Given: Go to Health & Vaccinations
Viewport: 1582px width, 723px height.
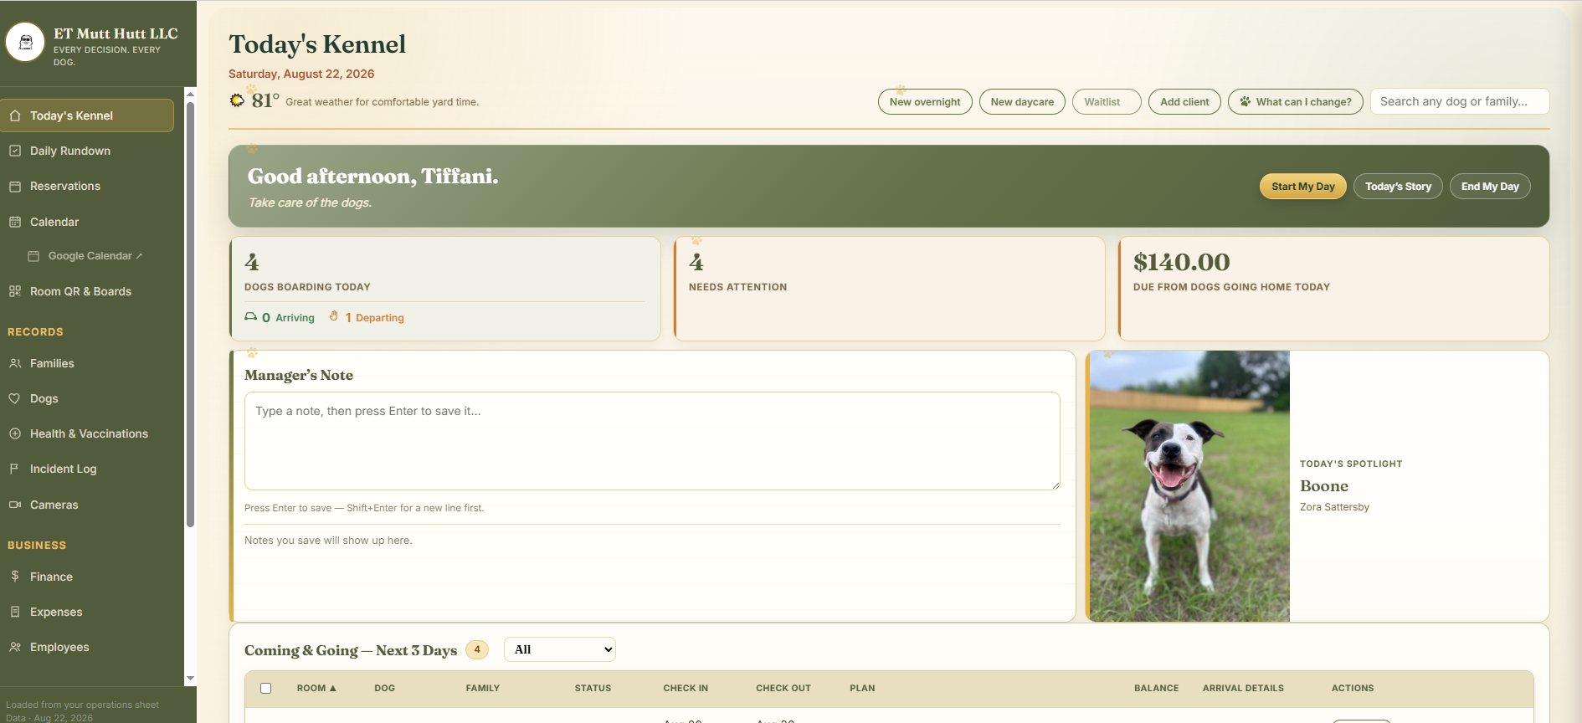Looking at the screenshot, I should click(x=87, y=433).
